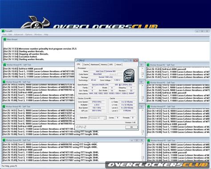Click the 'Stopping all worker threads' log line
This screenshot has width=211, height=169.
pos(26,54)
